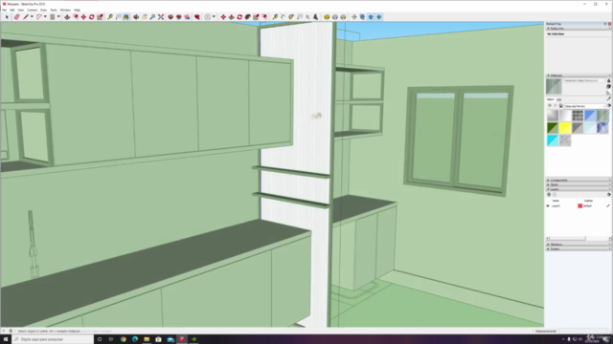Click the Sample Paint eyedropper icon
This screenshot has height=344, width=613.
pos(608,99)
